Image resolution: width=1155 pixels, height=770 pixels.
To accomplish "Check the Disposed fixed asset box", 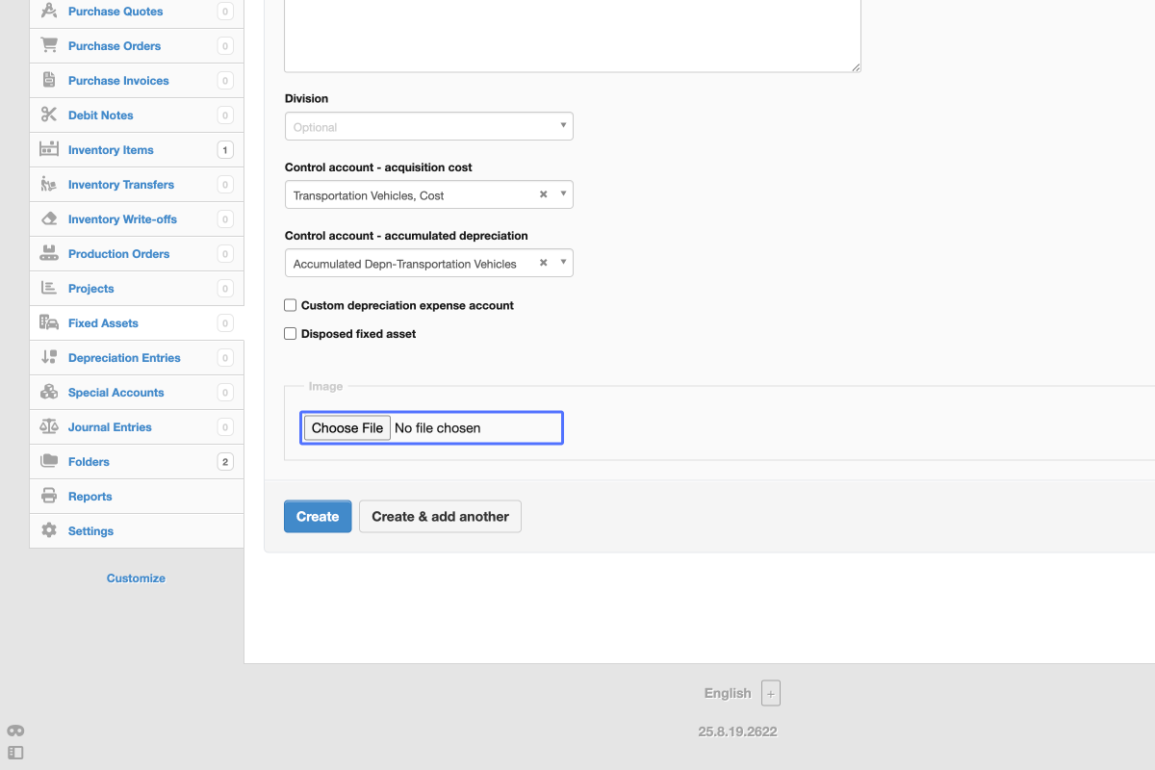I will (291, 334).
